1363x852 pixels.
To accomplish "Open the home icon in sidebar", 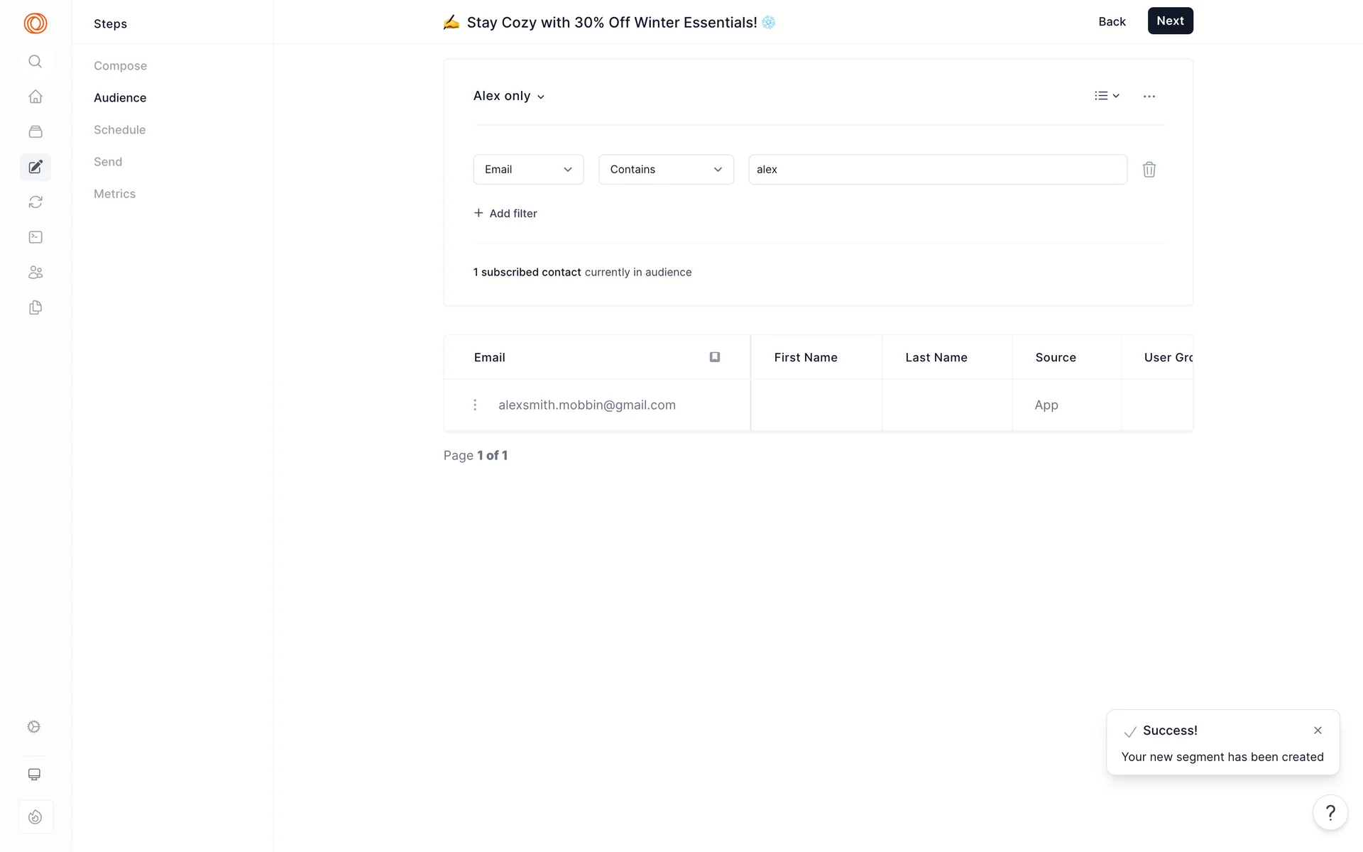I will pos(35,97).
